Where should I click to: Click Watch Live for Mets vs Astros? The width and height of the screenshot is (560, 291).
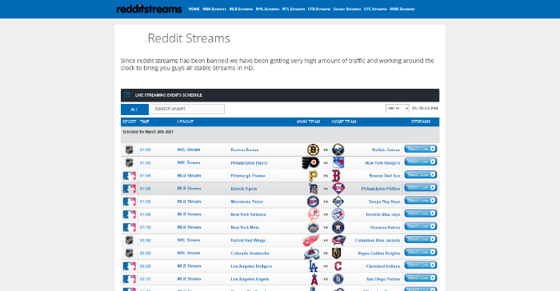click(x=421, y=226)
